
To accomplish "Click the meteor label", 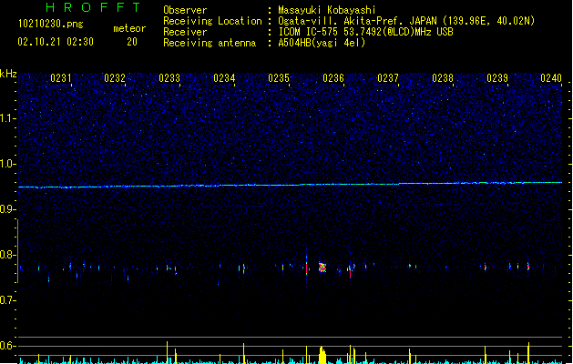I will [129, 28].
